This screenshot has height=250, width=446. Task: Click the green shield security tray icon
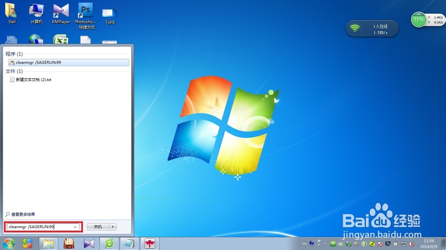click(364, 244)
